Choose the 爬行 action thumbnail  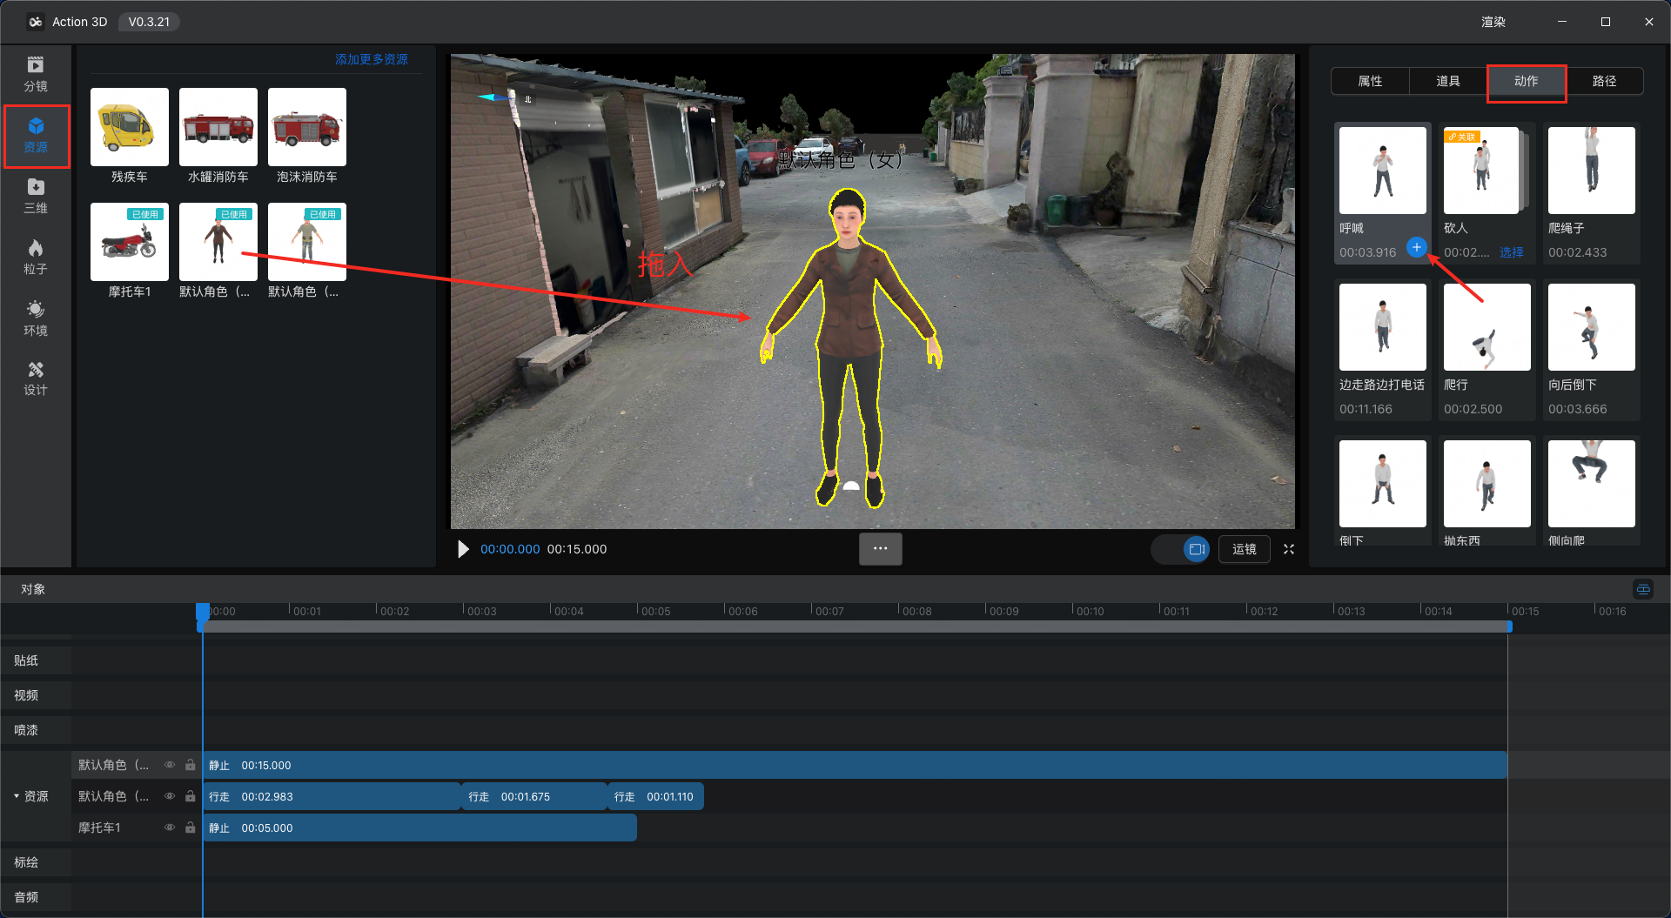(1487, 327)
